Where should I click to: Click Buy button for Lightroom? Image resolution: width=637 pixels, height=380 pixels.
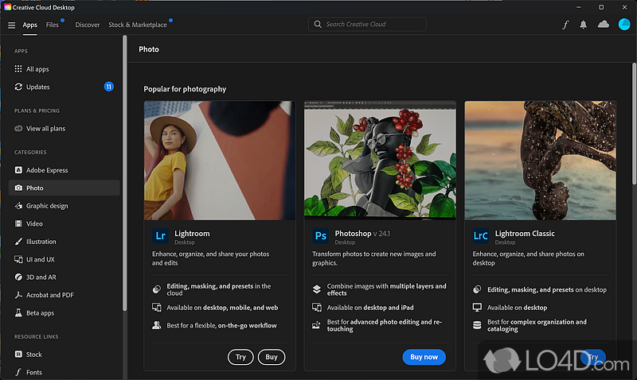pyautogui.click(x=272, y=357)
